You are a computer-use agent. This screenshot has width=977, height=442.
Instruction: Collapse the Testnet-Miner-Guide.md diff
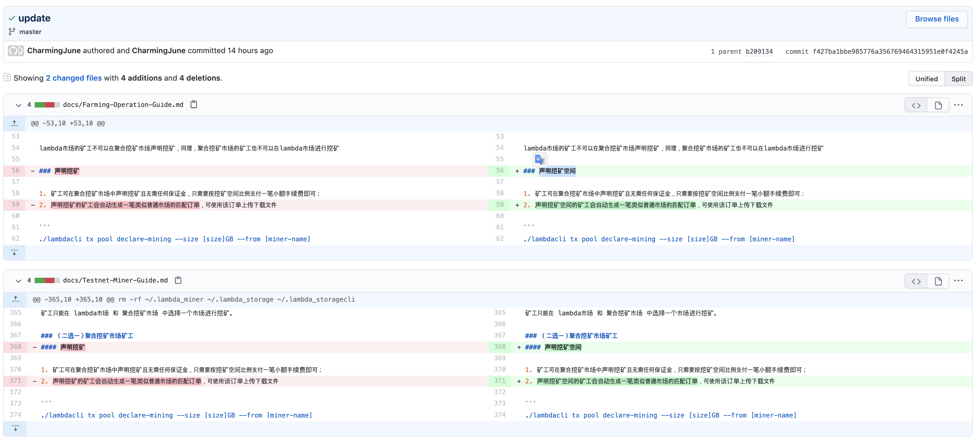tap(18, 281)
